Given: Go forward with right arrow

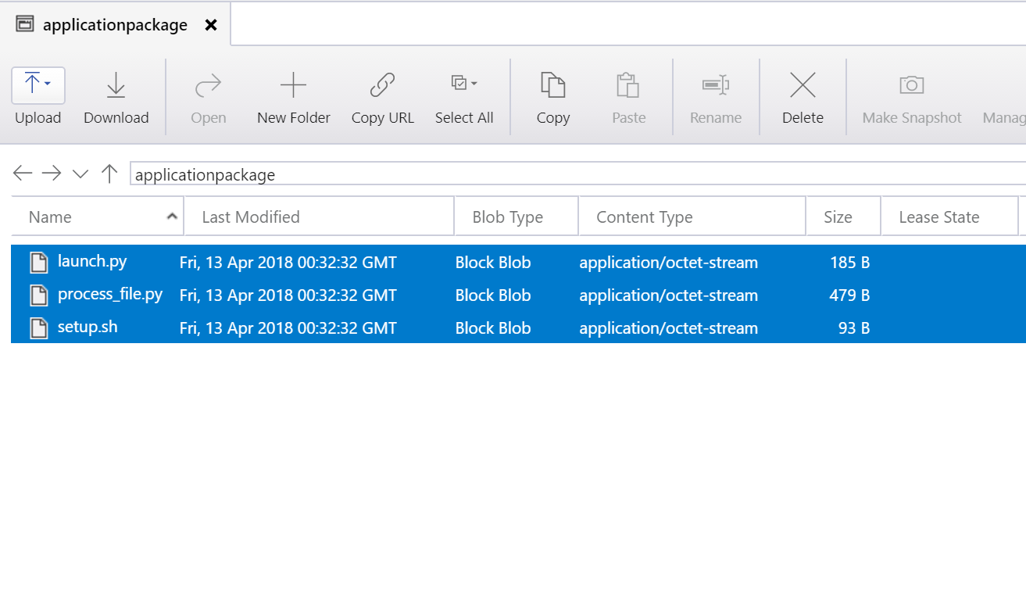Looking at the screenshot, I should 52,174.
